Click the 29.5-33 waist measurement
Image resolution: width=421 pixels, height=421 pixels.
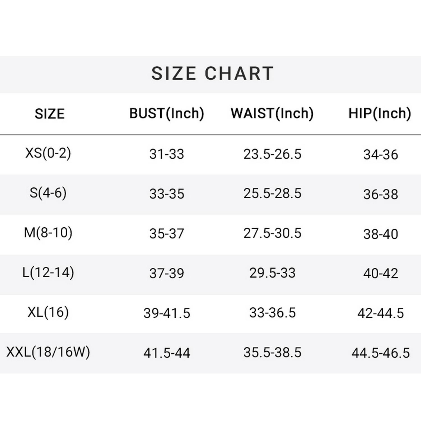pyautogui.click(x=272, y=273)
